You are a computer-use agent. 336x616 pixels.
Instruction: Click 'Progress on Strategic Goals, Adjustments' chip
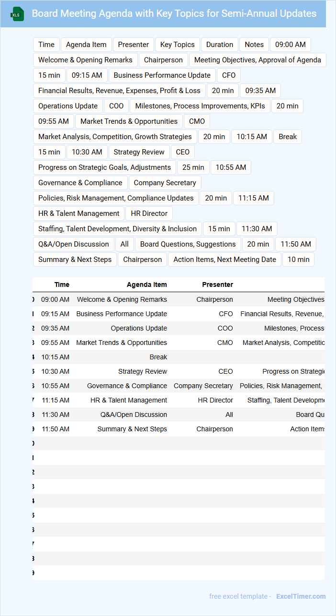104,167
